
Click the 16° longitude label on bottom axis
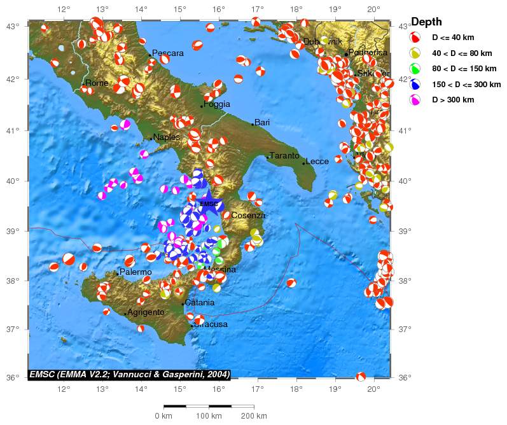coord(219,389)
